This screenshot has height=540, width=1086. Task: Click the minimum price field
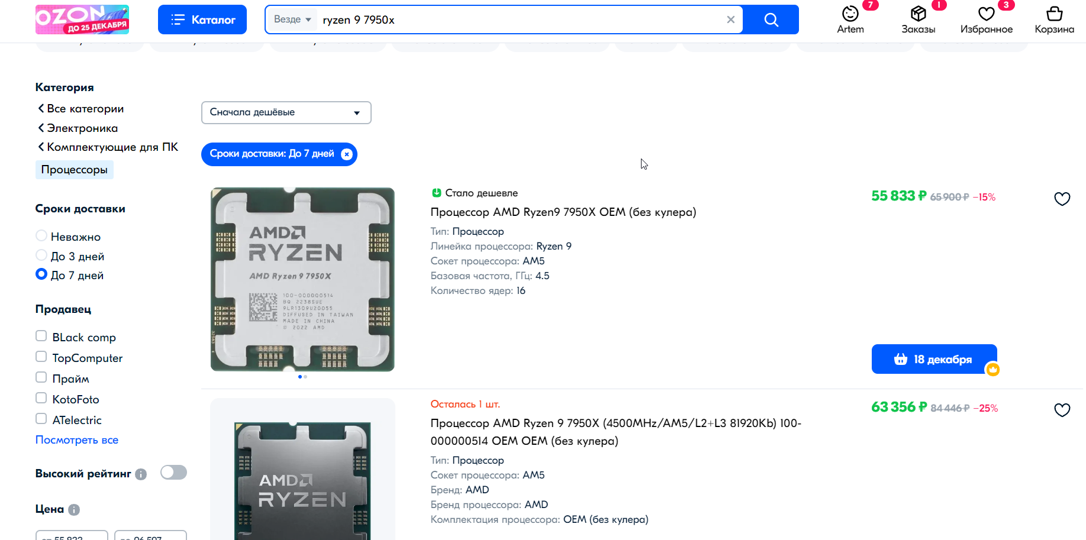coord(72,535)
